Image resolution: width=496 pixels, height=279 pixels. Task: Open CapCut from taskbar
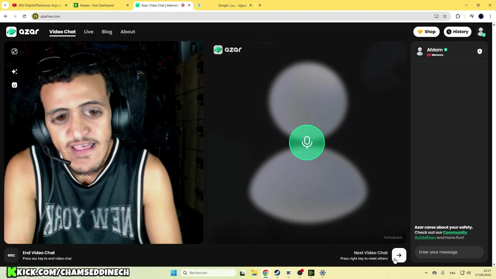[288, 273]
